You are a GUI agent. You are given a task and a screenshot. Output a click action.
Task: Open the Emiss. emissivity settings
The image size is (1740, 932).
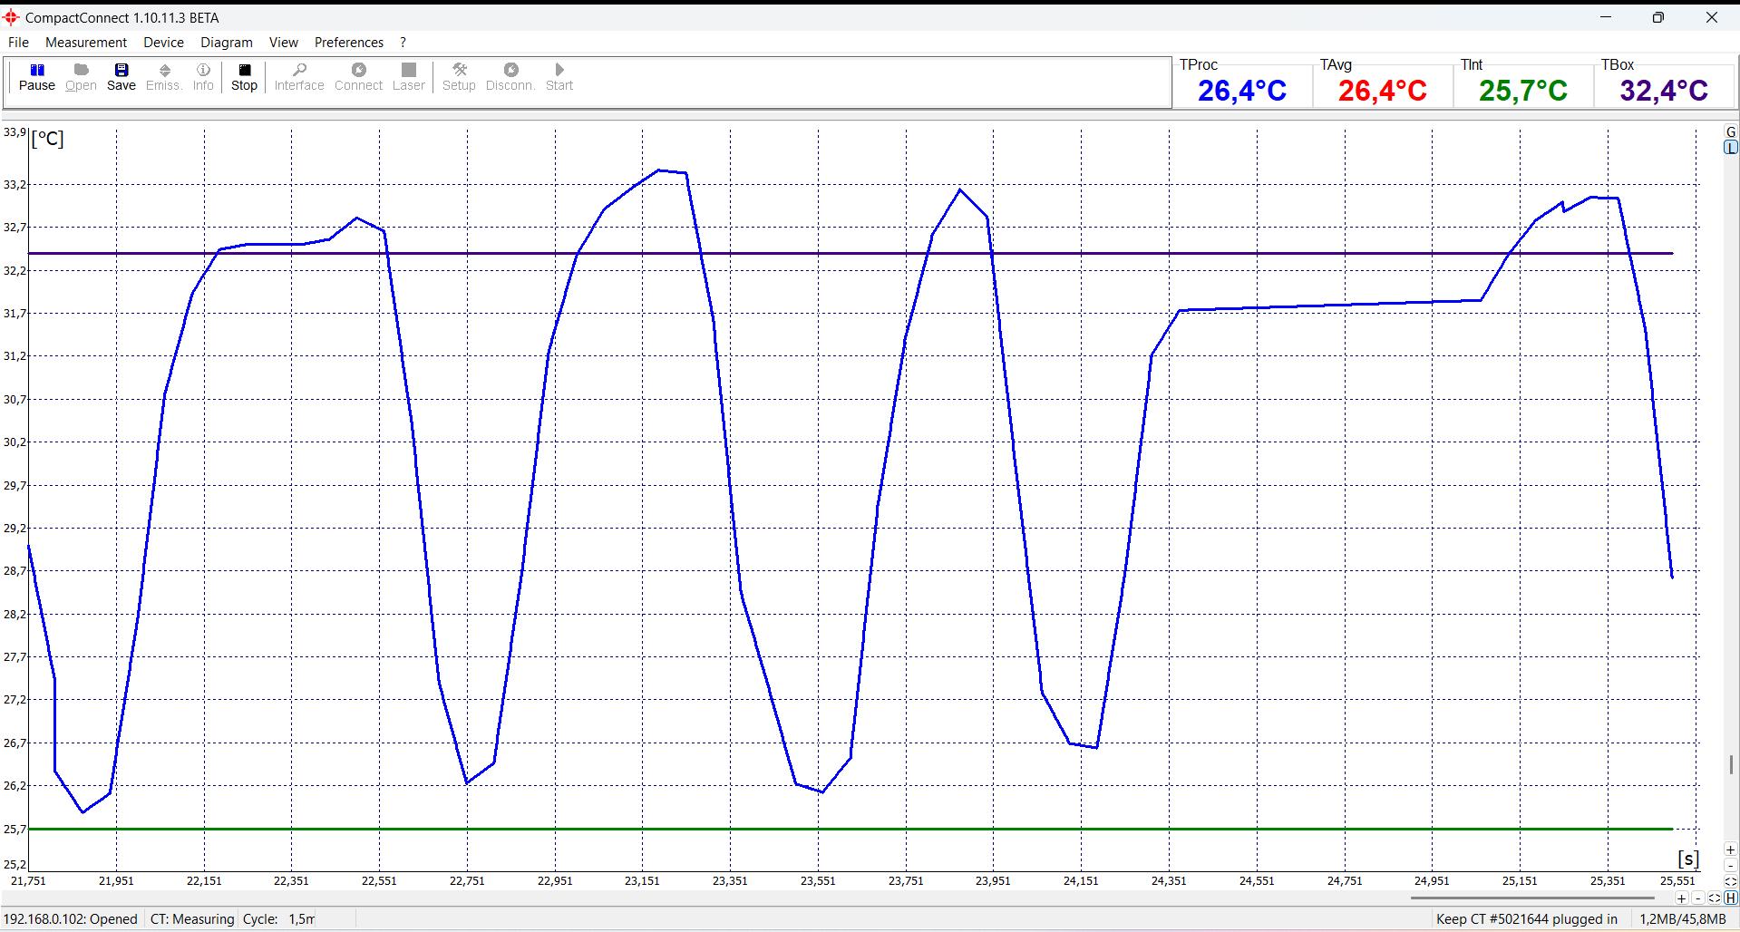tap(164, 77)
